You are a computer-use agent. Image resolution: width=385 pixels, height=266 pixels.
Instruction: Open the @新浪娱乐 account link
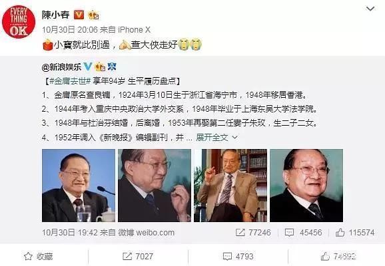61,66
